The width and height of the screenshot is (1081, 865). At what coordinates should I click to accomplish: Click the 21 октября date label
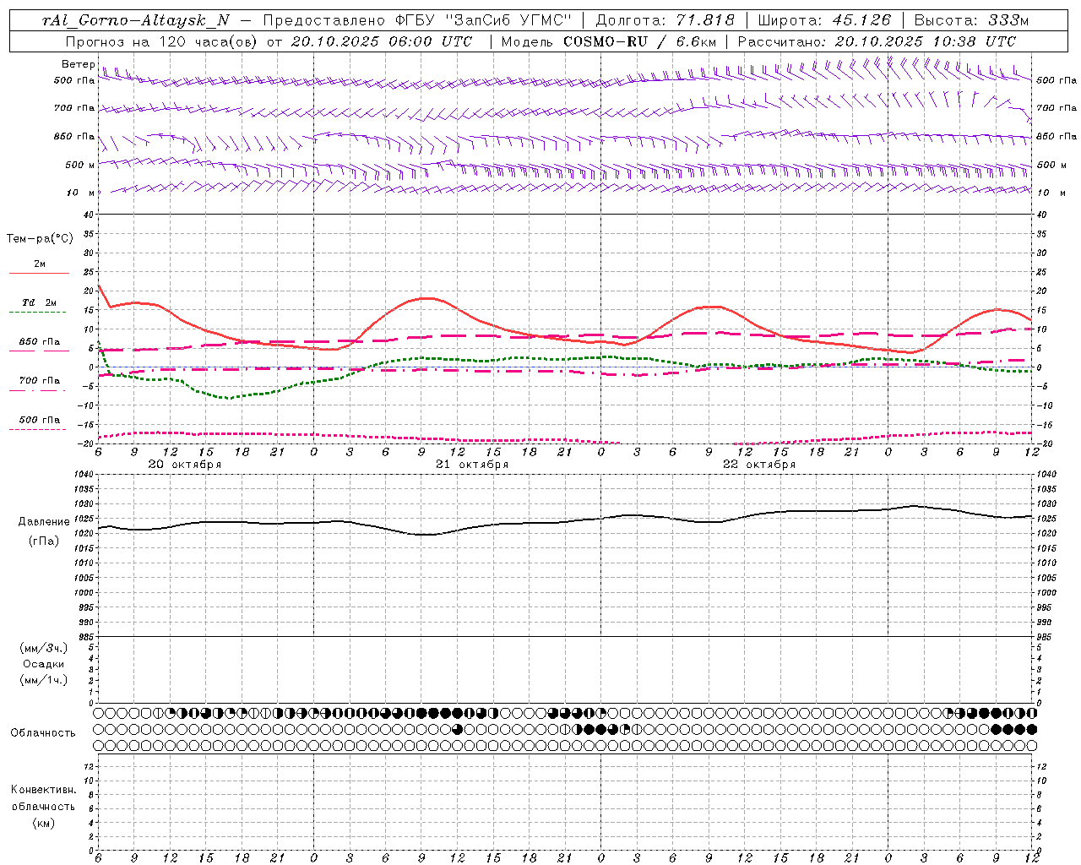coord(472,465)
